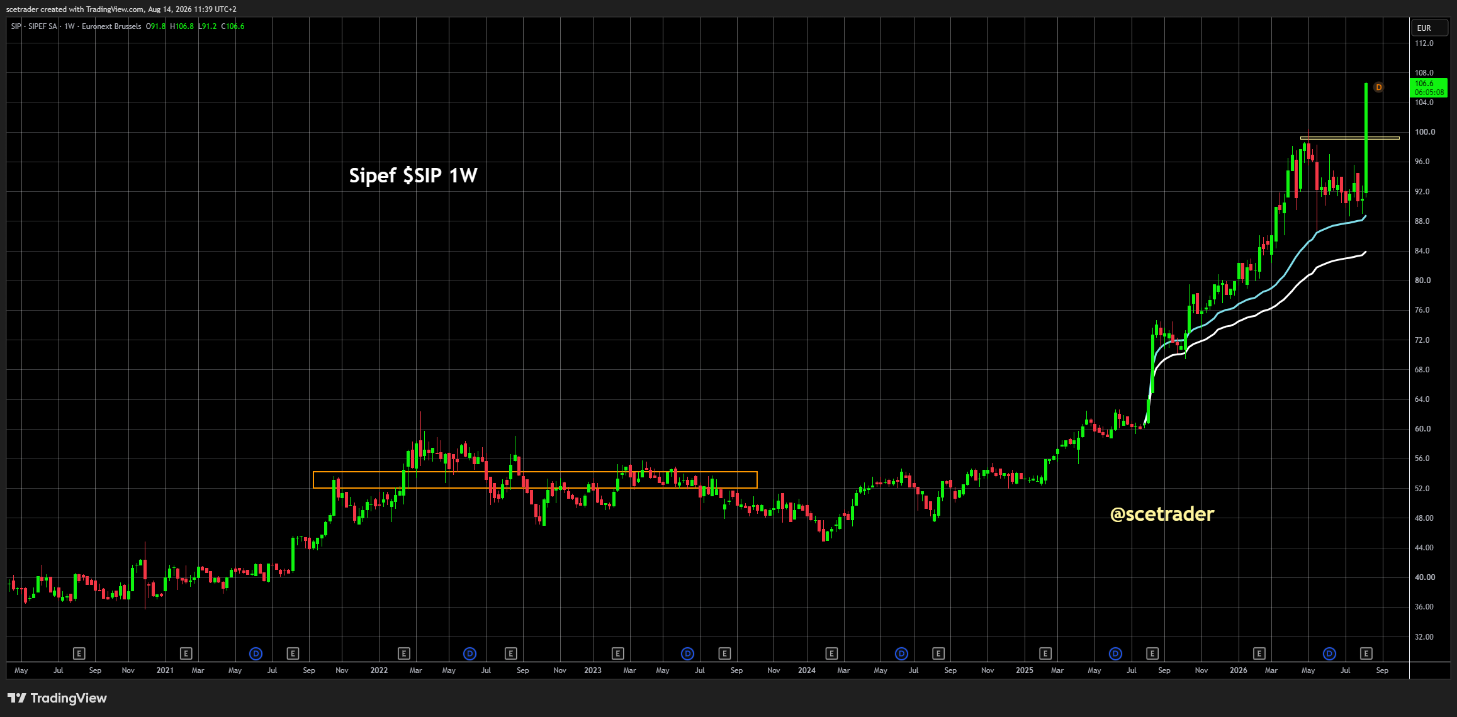Select the earnings marker for February 2025

tap(1045, 653)
